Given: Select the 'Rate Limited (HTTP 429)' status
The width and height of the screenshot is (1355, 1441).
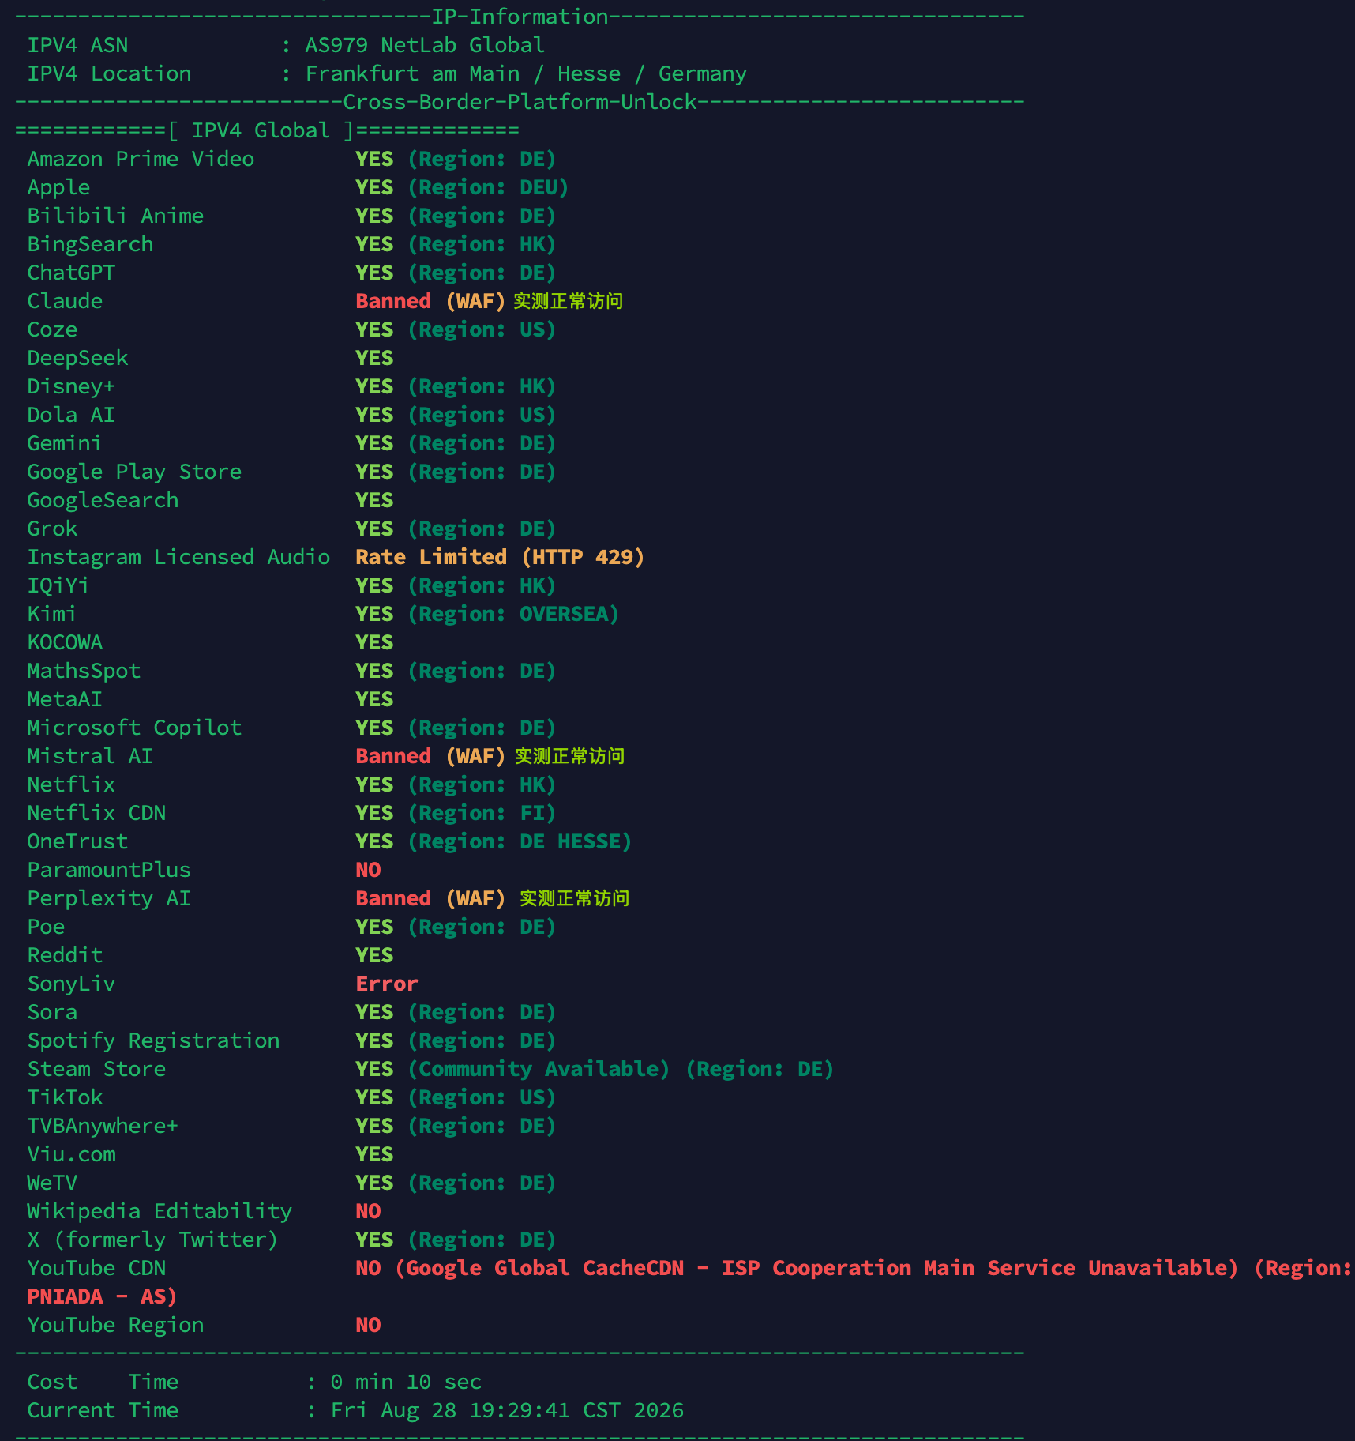Looking at the screenshot, I should (x=500, y=557).
